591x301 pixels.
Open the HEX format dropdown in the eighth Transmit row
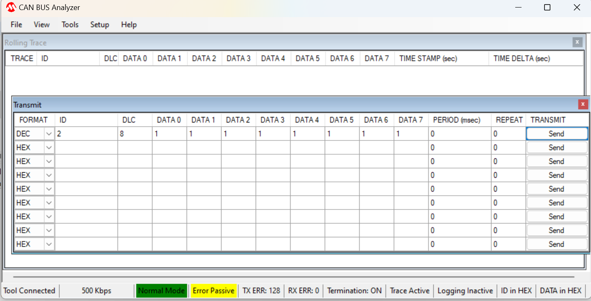coord(49,230)
